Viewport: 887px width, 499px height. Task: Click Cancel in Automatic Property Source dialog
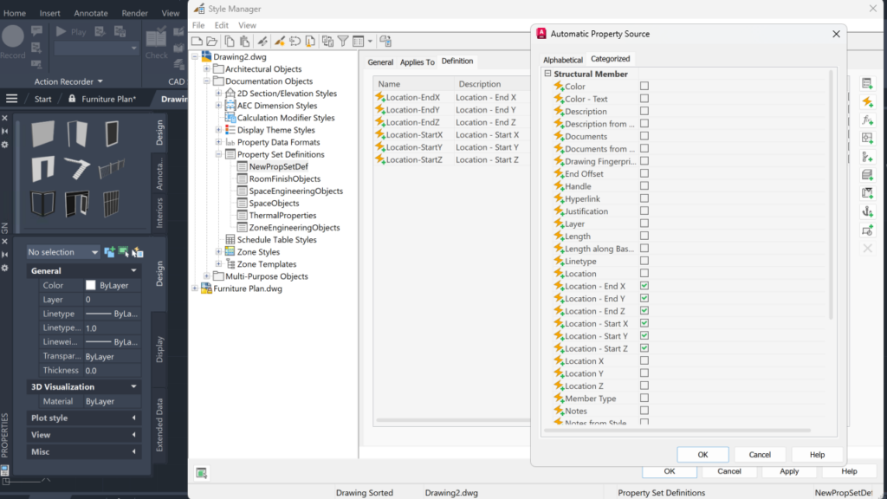pyautogui.click(x=760, y=454)
